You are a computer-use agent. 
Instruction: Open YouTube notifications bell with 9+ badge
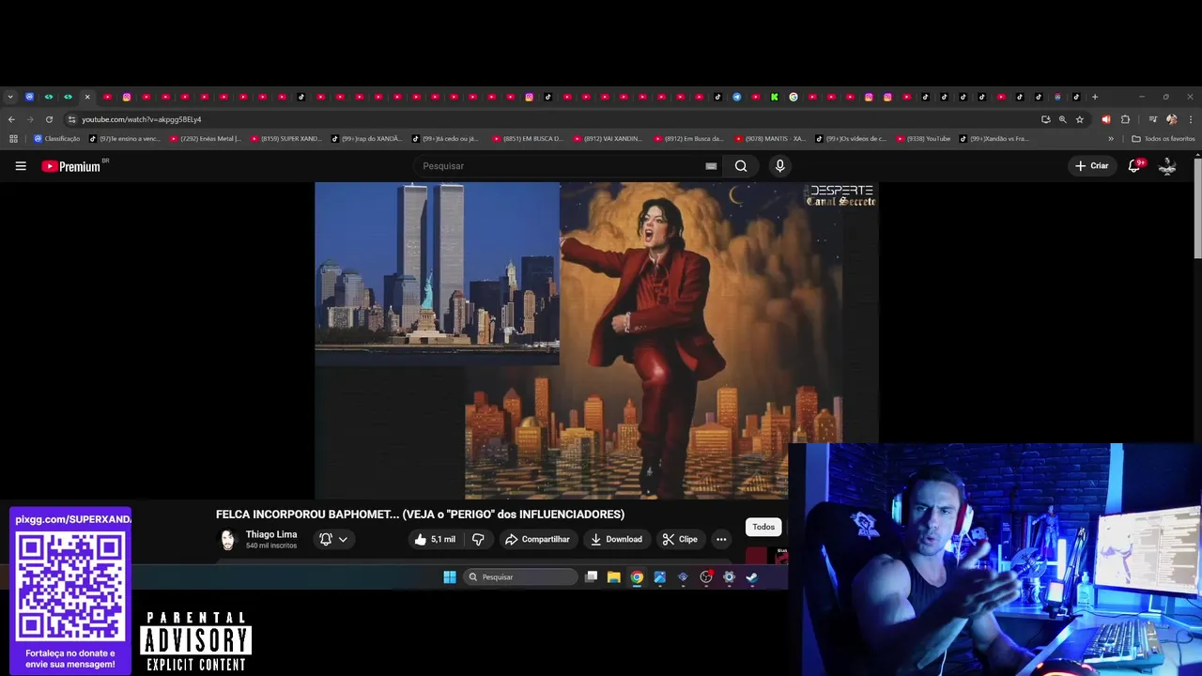1134,165
